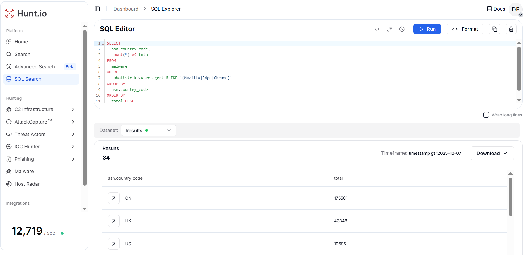Click the Advanced Search scan icon
This screenshot has width=524, height=255.
[x=9, y=67]
